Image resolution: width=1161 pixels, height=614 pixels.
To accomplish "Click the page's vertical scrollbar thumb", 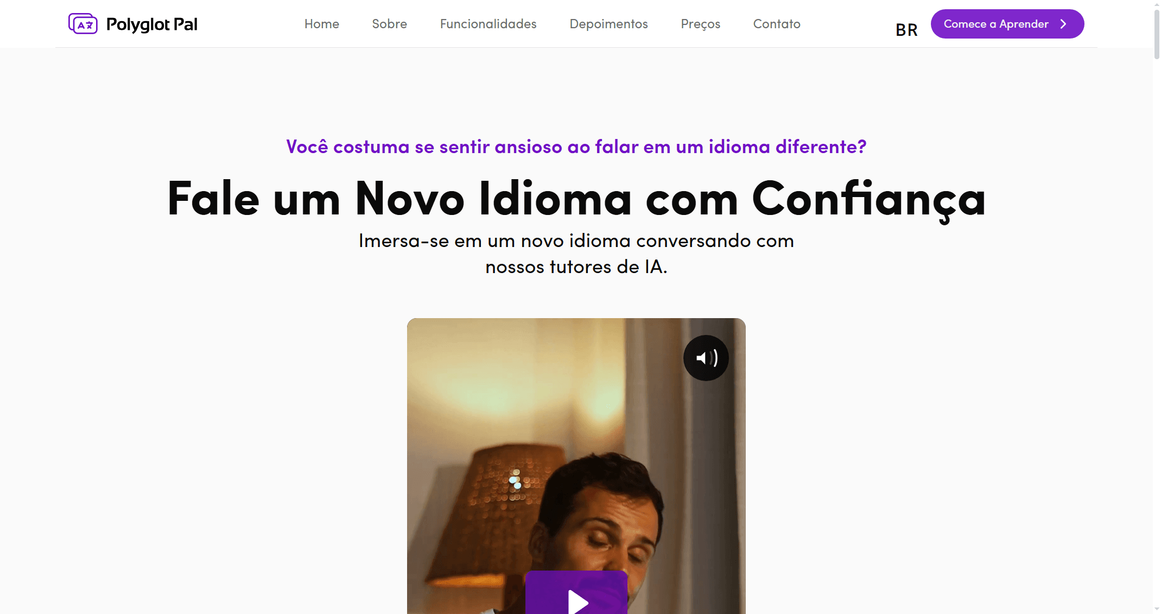I will click(1156, 34).
